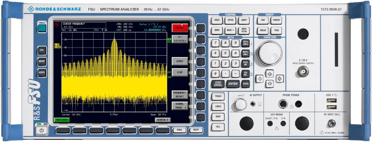372x142 pixels.
Task: Toggle the SIGNAL TRACK softkey
Action: point(180,106)
